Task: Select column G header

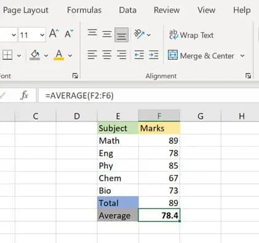Action: pyautogui.click(x=201, y=116)
